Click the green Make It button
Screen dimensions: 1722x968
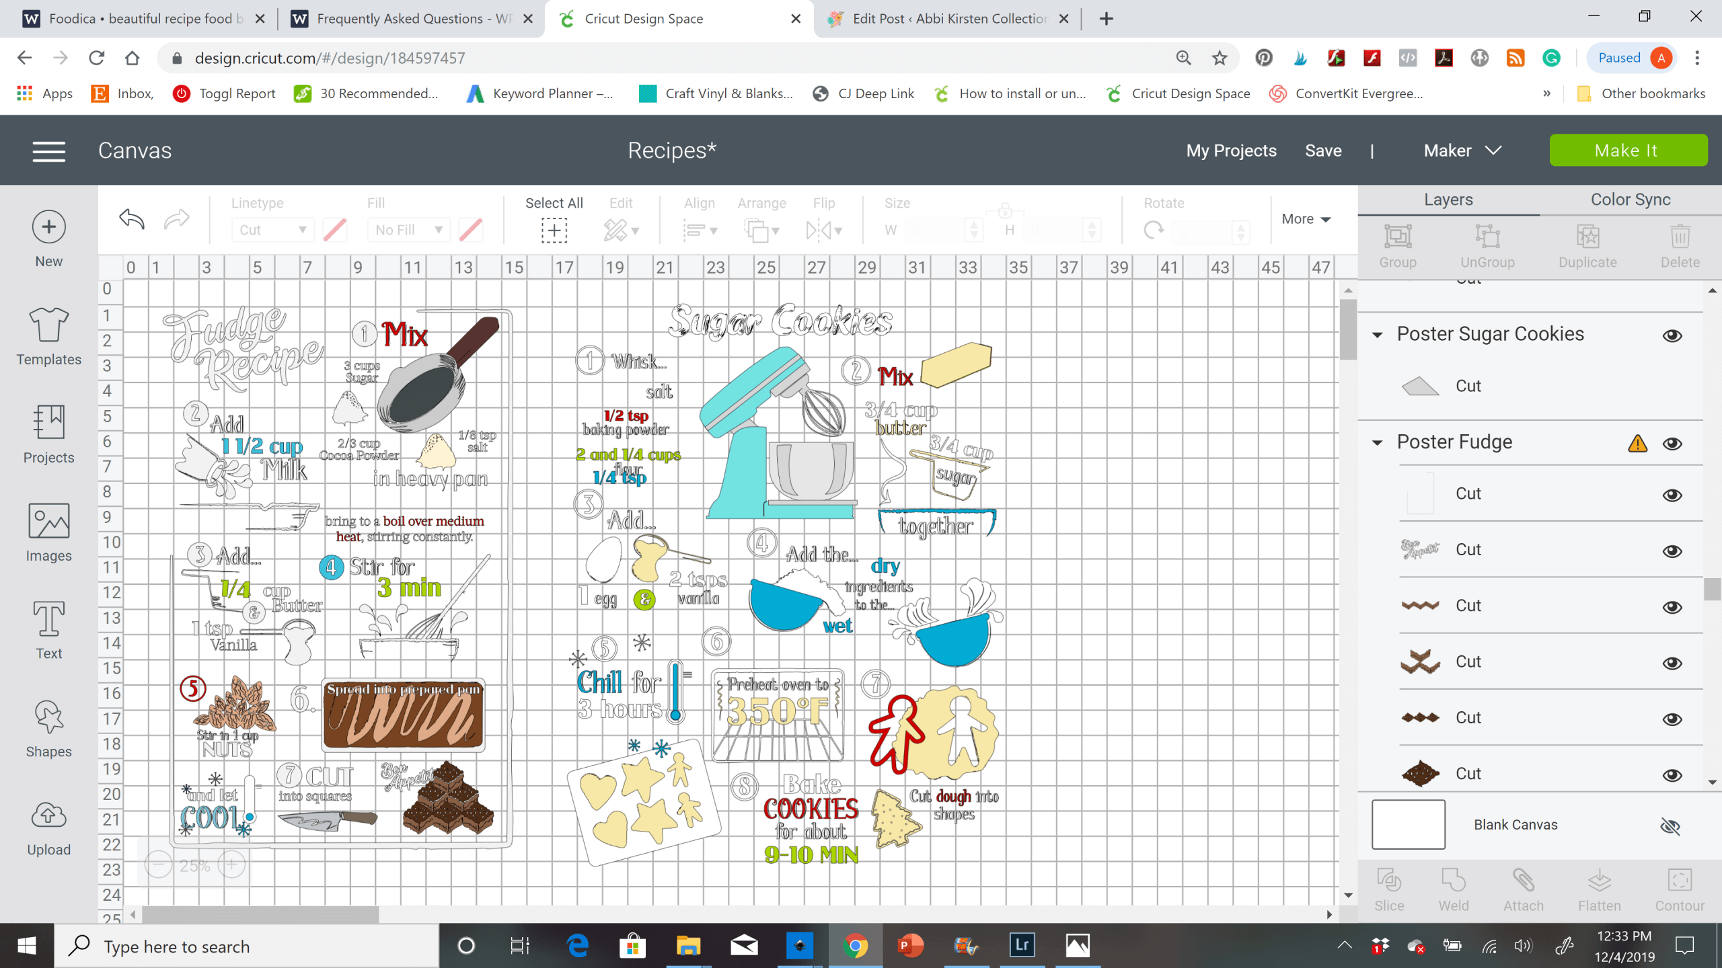[x=1628, y=151]
